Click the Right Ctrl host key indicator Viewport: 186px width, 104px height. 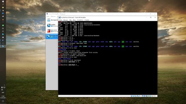tap(153, 96)
